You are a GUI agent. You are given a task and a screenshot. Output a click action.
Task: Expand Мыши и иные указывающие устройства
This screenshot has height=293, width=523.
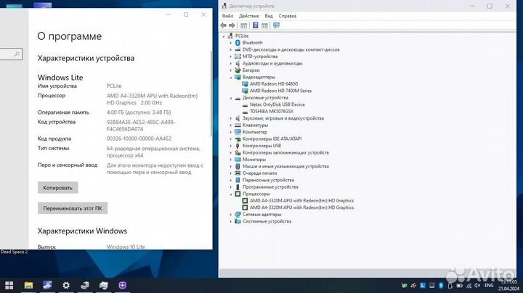[230, 167]
